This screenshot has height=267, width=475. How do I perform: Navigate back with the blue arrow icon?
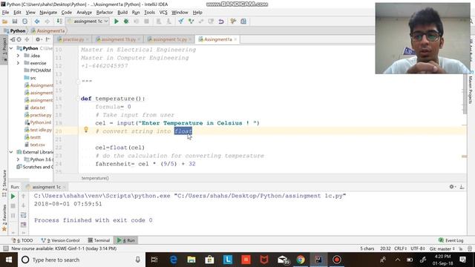[37, 22]
